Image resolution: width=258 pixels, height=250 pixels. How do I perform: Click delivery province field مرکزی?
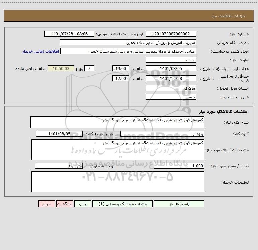tap(171, 88)
